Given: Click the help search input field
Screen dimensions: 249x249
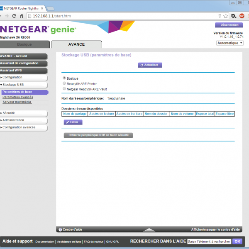Looking at the screenshot, I should click(209, 241).
